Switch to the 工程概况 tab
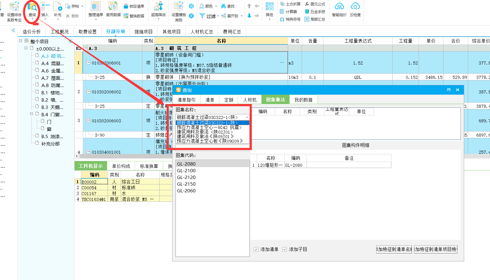The width and height of the screenshot is (490, 280). tap(60, 32)
